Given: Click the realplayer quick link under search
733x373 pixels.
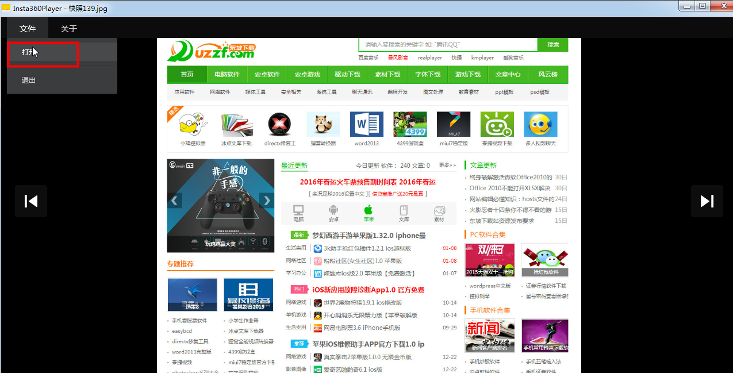Looking at the screenshot, I should 429,57.
